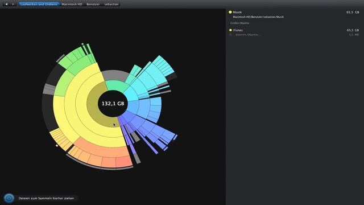Click the 132,1 GB center of the sunburst
Viewport: 364px width, 205px height.
(113, 104)
